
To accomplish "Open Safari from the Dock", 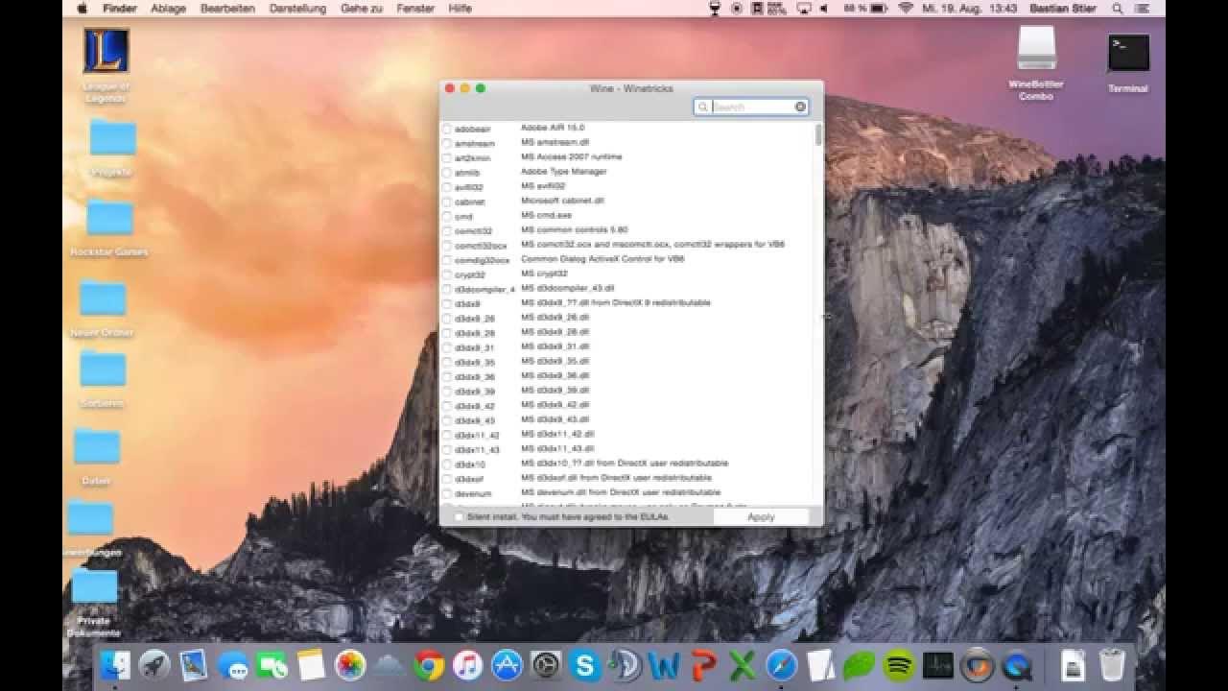I will 781,664.
